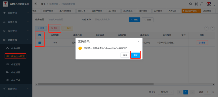This screenshot has height=97, width=218.
Task: Click the horizontal table scrollbar
Action: [x=95, y=84]
